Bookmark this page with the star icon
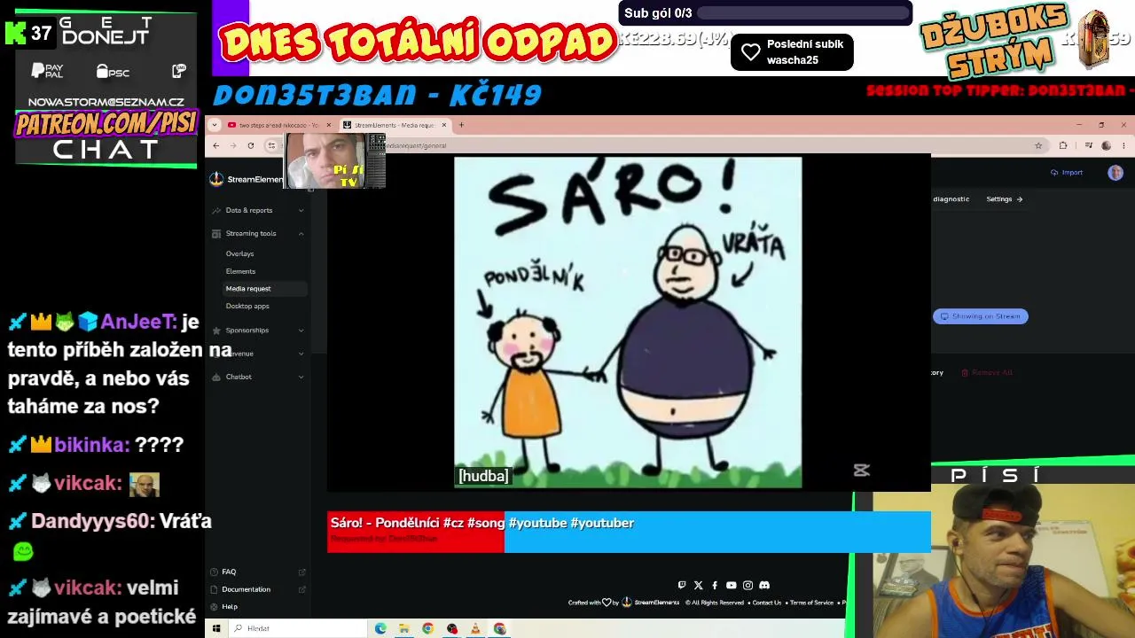 1038,145
